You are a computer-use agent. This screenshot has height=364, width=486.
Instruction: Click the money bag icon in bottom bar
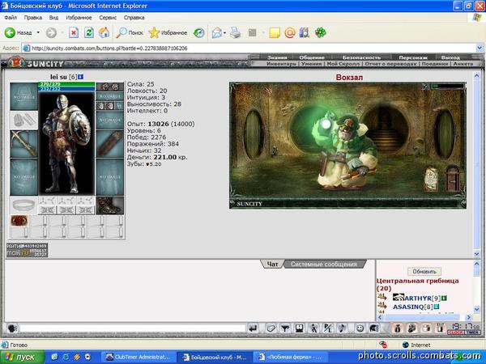pyautogui.click(x=398, y=328)
